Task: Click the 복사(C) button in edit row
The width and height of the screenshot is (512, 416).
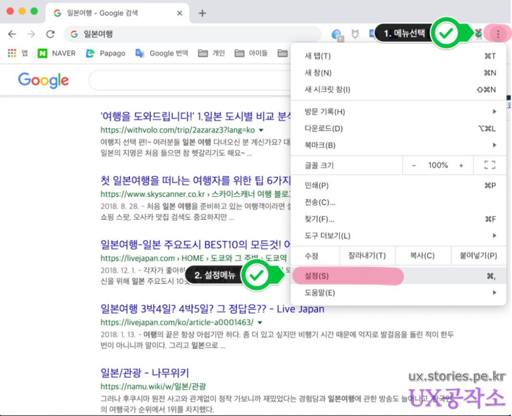Action: point(422,256)
